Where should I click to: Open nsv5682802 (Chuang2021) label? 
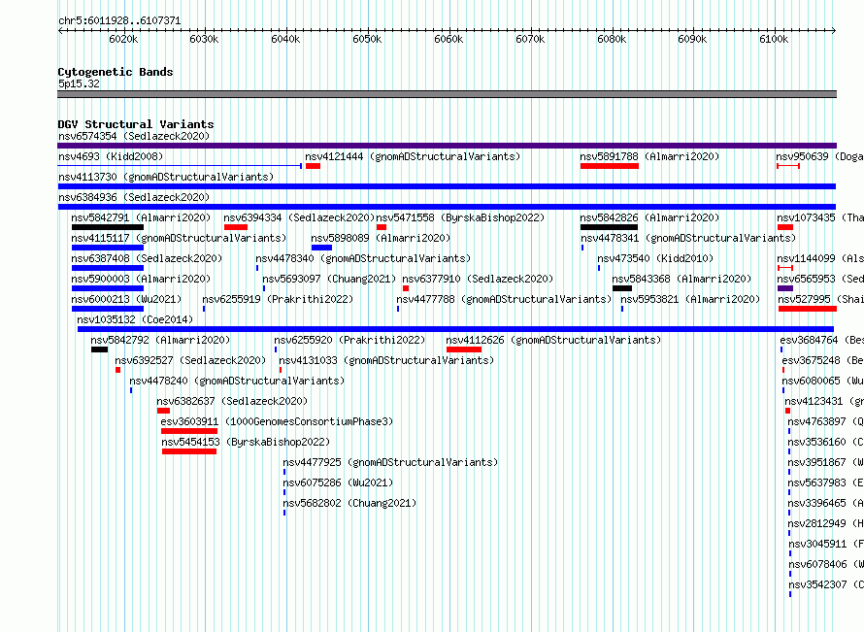click(349, 503)
